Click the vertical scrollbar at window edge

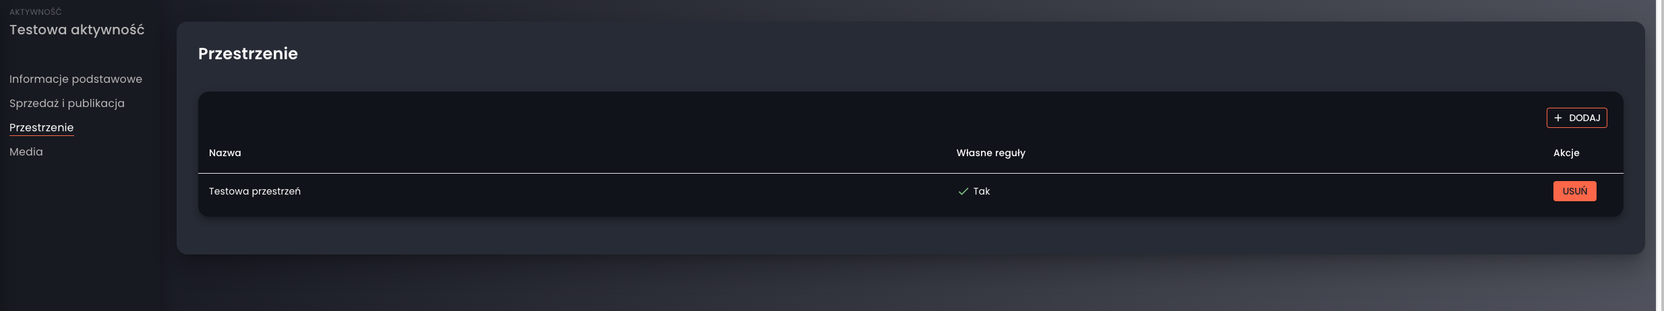point(1660,155)
